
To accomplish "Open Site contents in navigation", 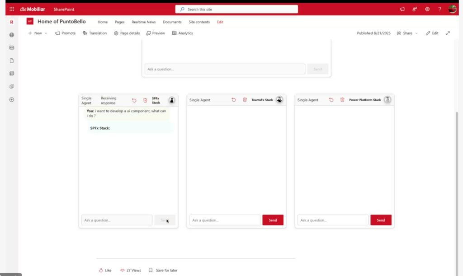I will point(199,22).
